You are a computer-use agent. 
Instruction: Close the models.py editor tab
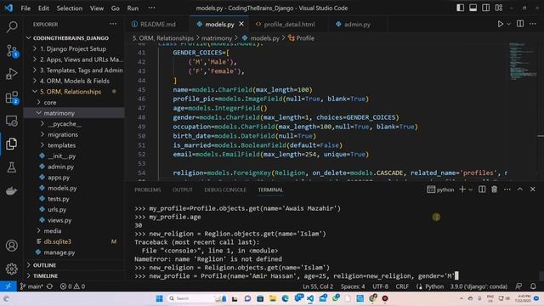pos(241,24)
